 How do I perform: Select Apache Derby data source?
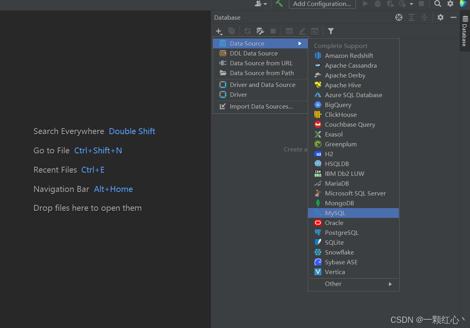coord(353,76)
